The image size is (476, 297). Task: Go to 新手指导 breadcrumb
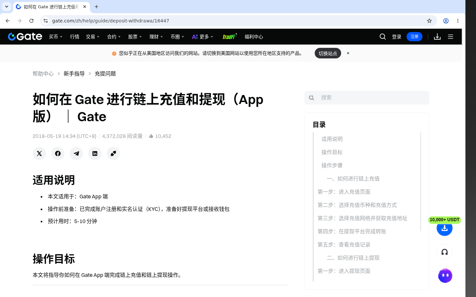(74, 74)
